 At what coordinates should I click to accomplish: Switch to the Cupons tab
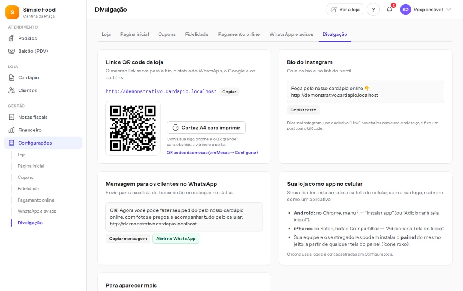tap(167, 34)
